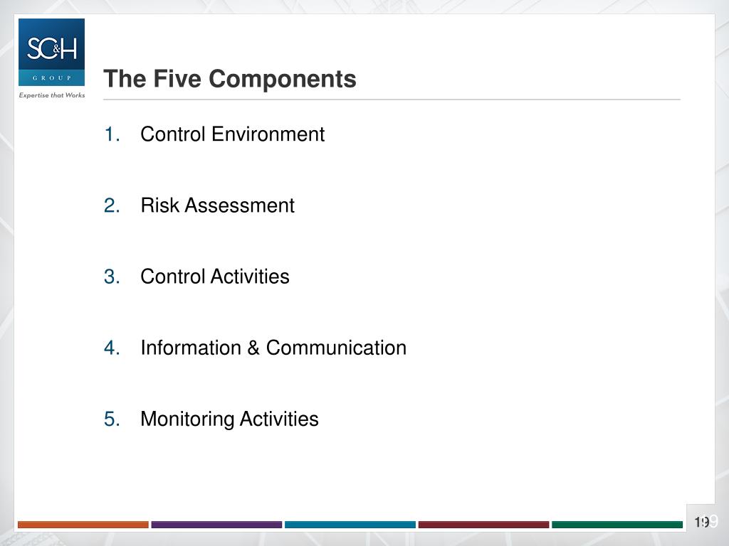Click the list number 2.

(112, 205)
